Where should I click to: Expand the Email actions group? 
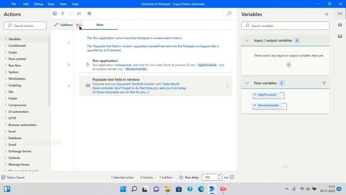(5, 145)
